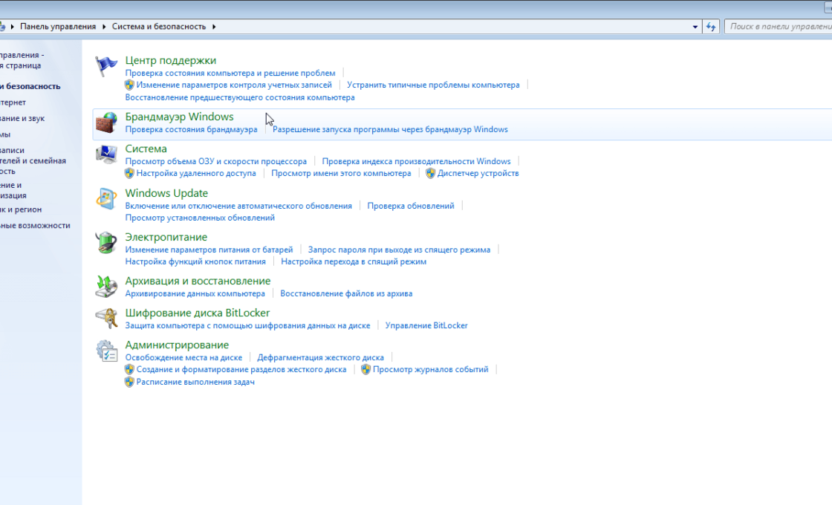Click the Action Center flag icon
The image size is (832, 505).
point(107,66)
